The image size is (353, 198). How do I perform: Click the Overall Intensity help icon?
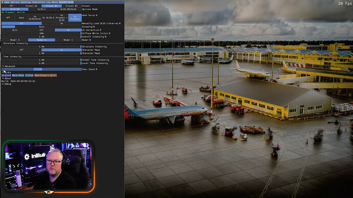105,36
